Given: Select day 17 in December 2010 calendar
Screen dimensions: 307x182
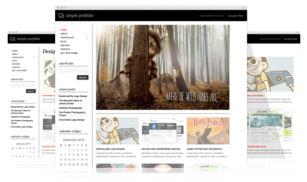Looking at the screenshot, I should pyautogui.click(x=78, y=159).
